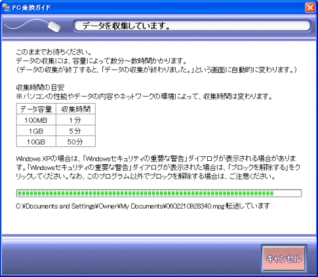
Task: Click the 収集時間の目安 label
Action: [x=40, y=87]
